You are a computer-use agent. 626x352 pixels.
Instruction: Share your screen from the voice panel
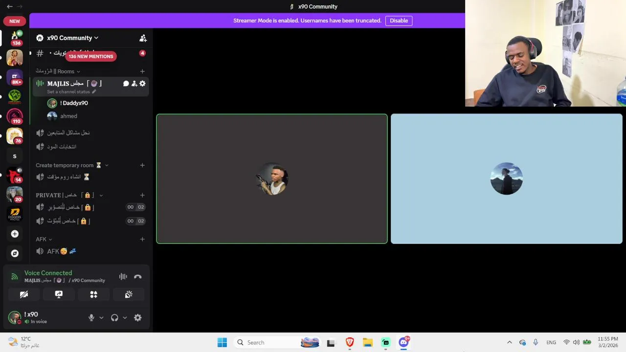tap(59, 294)
